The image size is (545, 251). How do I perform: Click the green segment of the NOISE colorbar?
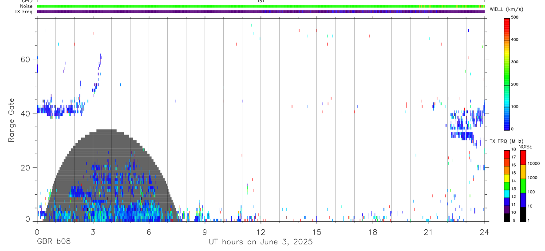click(523, 185)
